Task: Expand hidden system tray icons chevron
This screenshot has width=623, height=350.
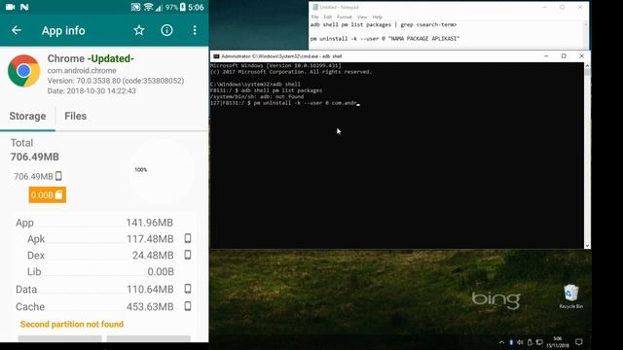Action: click(x=502, y=342)
